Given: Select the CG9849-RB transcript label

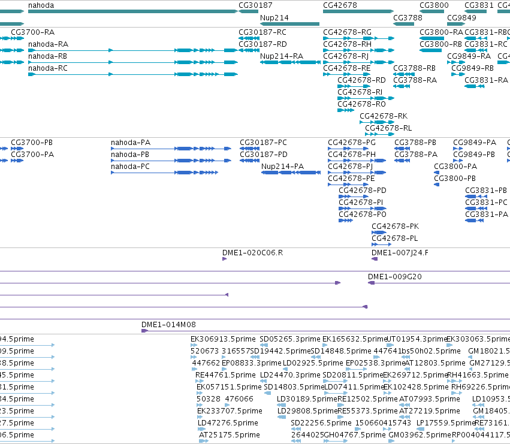Looking at the screenshot, I should point(473,68).
